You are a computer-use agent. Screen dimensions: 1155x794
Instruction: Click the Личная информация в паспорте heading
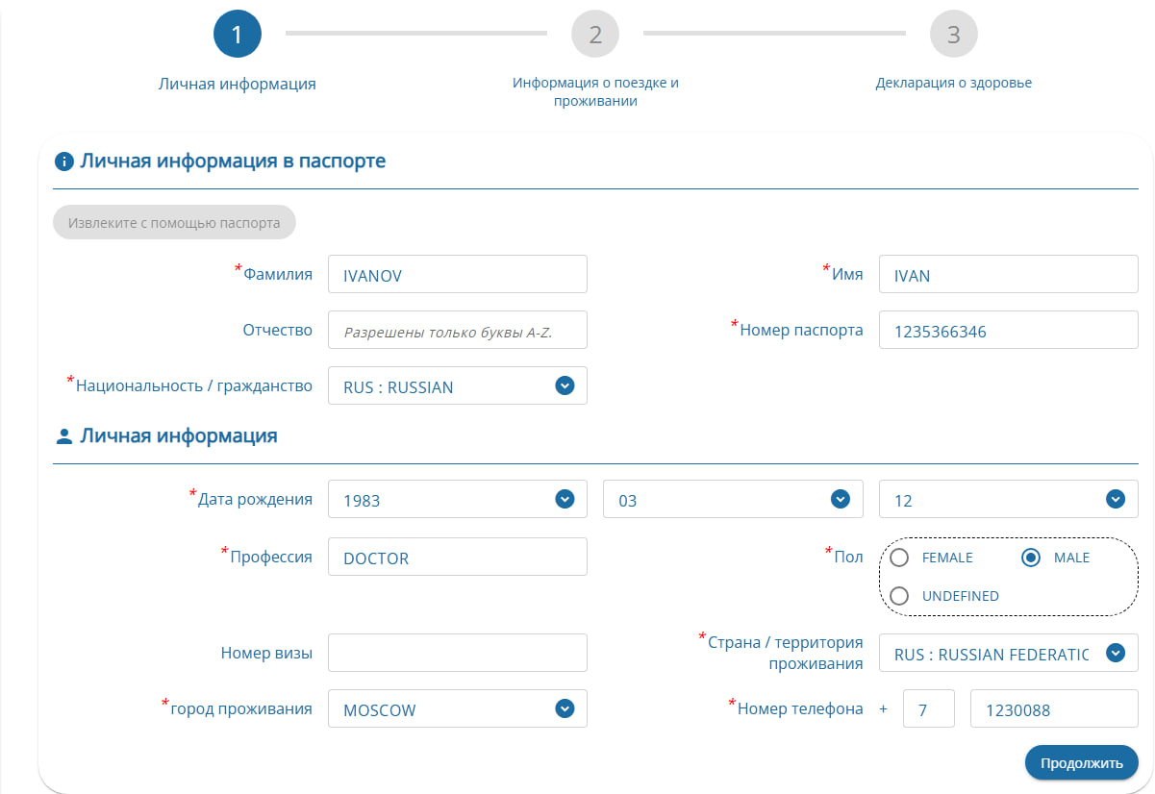[233, 161]
